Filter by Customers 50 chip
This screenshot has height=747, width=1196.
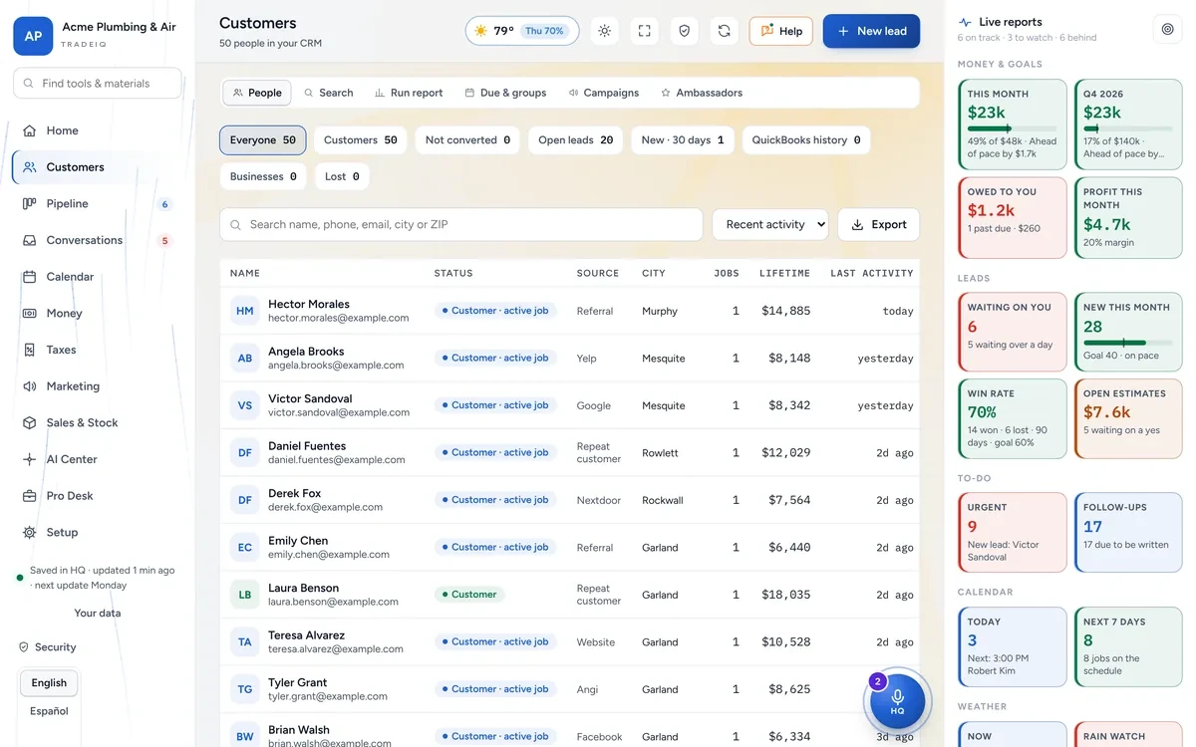(361, 140)
